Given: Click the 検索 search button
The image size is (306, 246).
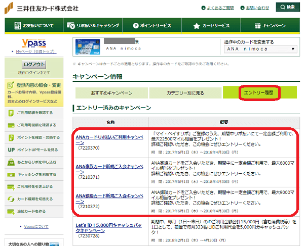Looking at the screenshot, I should coord(288,7).
